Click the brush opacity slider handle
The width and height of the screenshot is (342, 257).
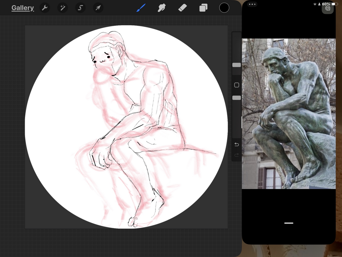pyautogui.click(x=236, y=98)
